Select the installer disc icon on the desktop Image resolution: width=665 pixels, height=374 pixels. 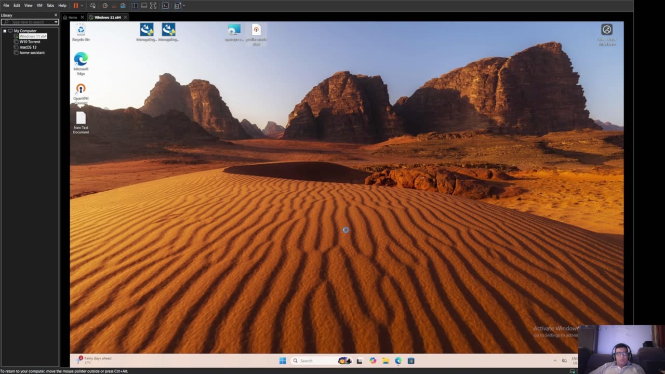(234, 32)
